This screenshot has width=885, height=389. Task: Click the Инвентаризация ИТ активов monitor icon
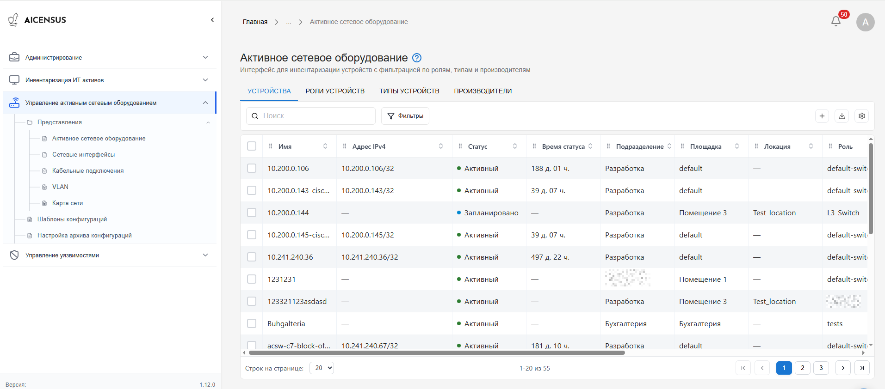point(14,80)
